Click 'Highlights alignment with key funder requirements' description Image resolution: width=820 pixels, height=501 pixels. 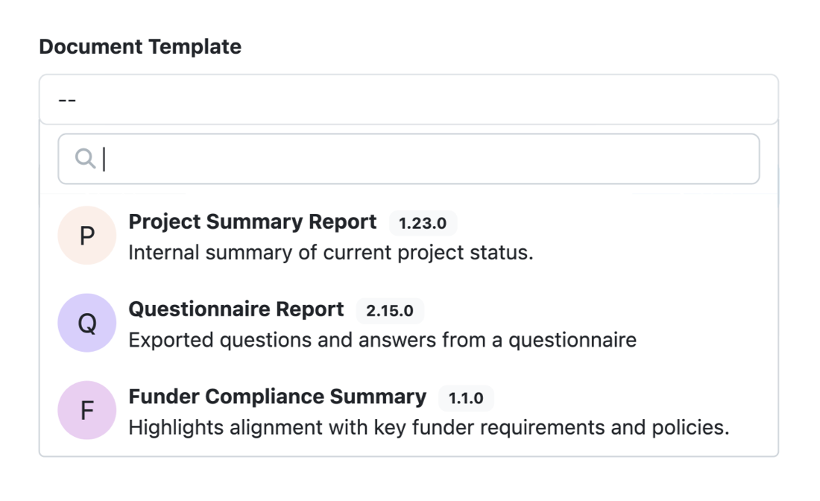(429, 427)
